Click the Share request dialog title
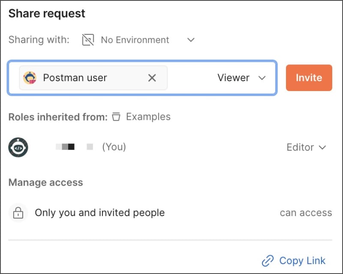343x274 pixels. (46, 13)
